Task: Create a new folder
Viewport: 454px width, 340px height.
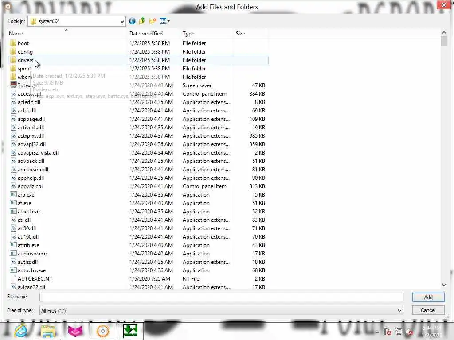Action: click(153, 21)
